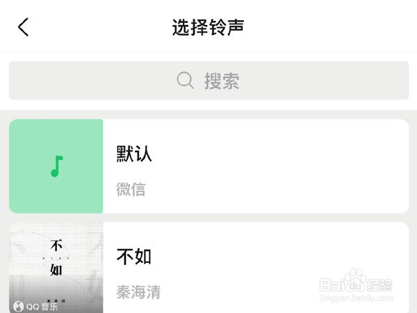The image size is (417, 313).
Task: Tap the 不如 calligraphy text on the cover
Action: click(56, 257)
